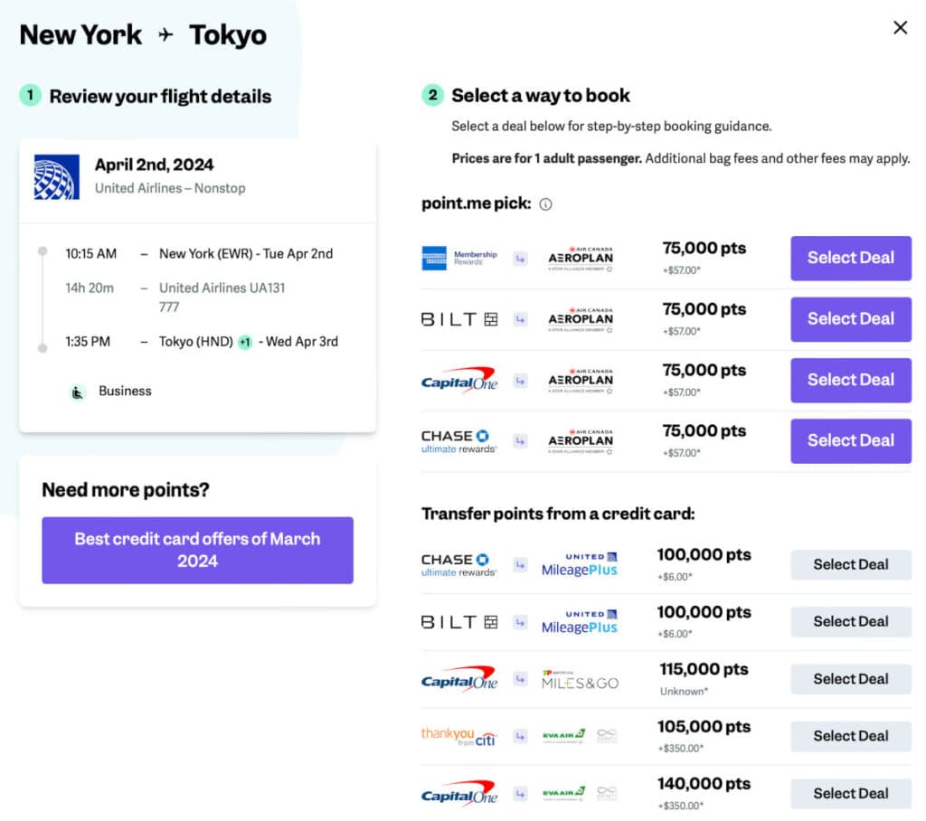
Task: Select Deal for Chase to Aeroplan
Action: coord(850,440)
